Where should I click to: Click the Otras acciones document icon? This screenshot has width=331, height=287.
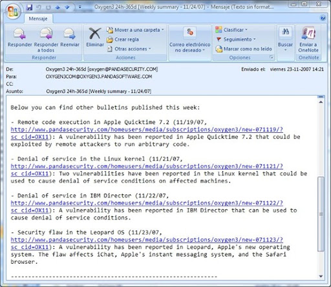pos(110,49)
